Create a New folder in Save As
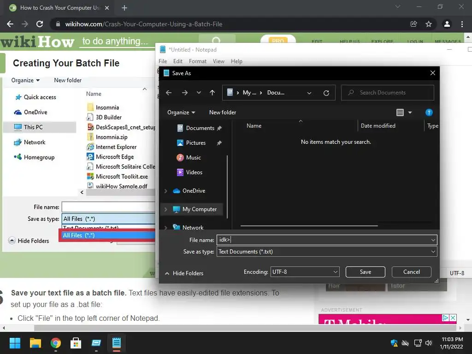Screen dimensions: 472x354 pyautogui.click(x=223, y=112)
